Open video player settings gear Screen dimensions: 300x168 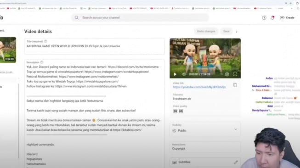227,74
